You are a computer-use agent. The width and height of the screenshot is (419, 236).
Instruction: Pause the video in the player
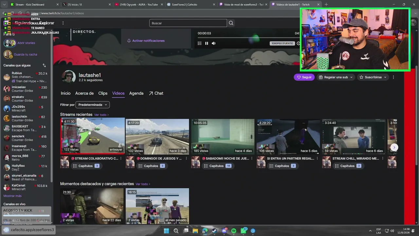pos(207,43)
